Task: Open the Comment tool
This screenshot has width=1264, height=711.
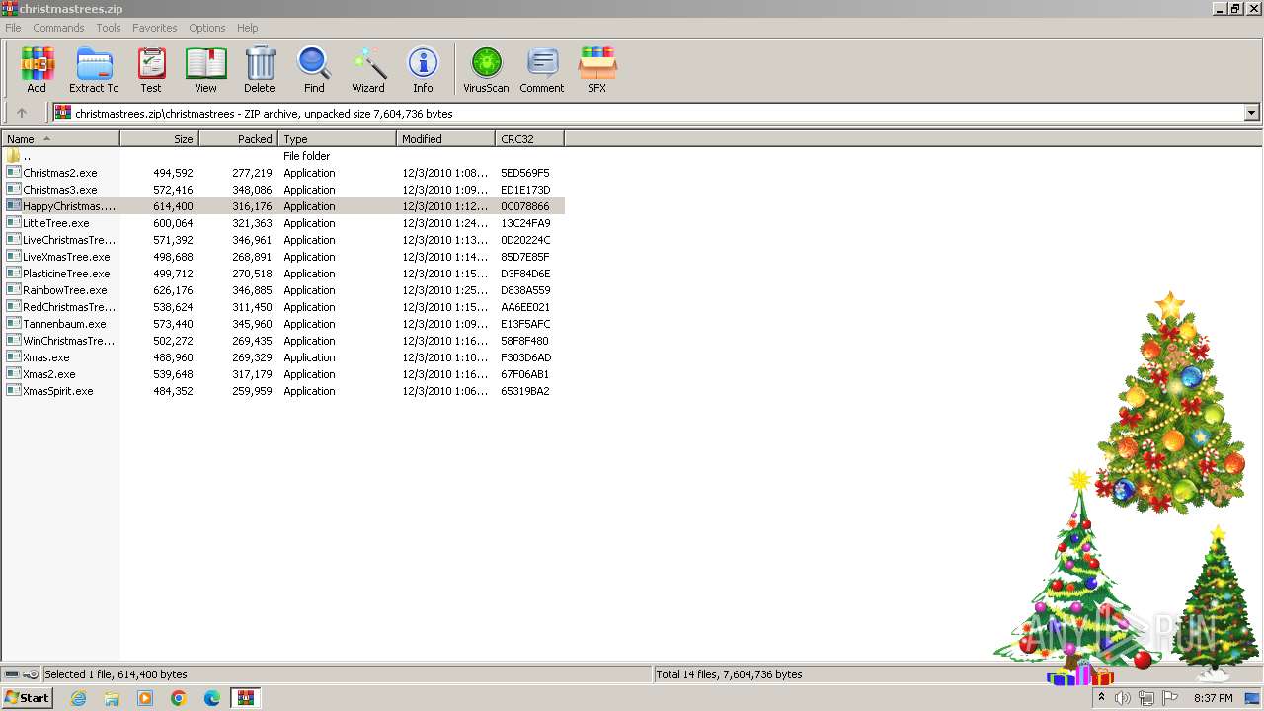Action: pyautogui.click(x=542, y=69)
